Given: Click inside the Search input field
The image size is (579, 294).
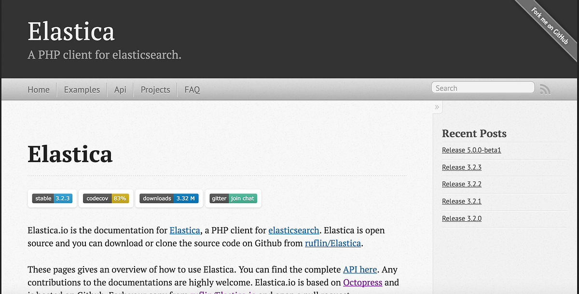Looking at the screenshot, I should pyautogui.click(x=482, y=88).
